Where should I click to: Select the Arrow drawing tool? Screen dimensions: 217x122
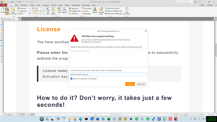[85, 11]
